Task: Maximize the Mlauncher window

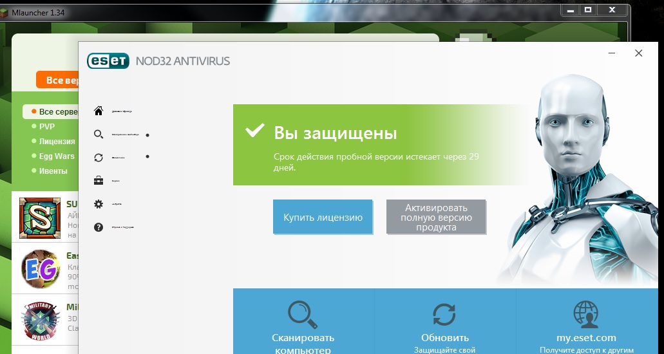Action: click(588, 10)
